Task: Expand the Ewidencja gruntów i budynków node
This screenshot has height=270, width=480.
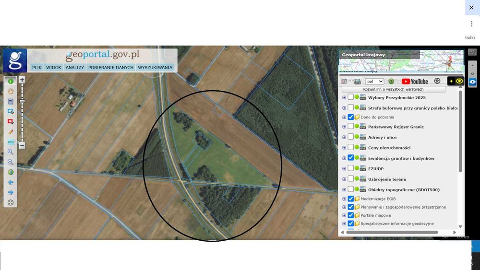Action: (344, 158)
